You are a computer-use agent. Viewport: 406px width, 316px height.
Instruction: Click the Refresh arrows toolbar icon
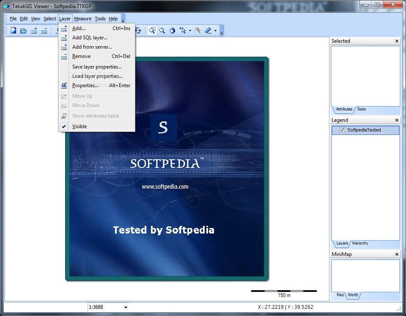[x=138, y=31]
